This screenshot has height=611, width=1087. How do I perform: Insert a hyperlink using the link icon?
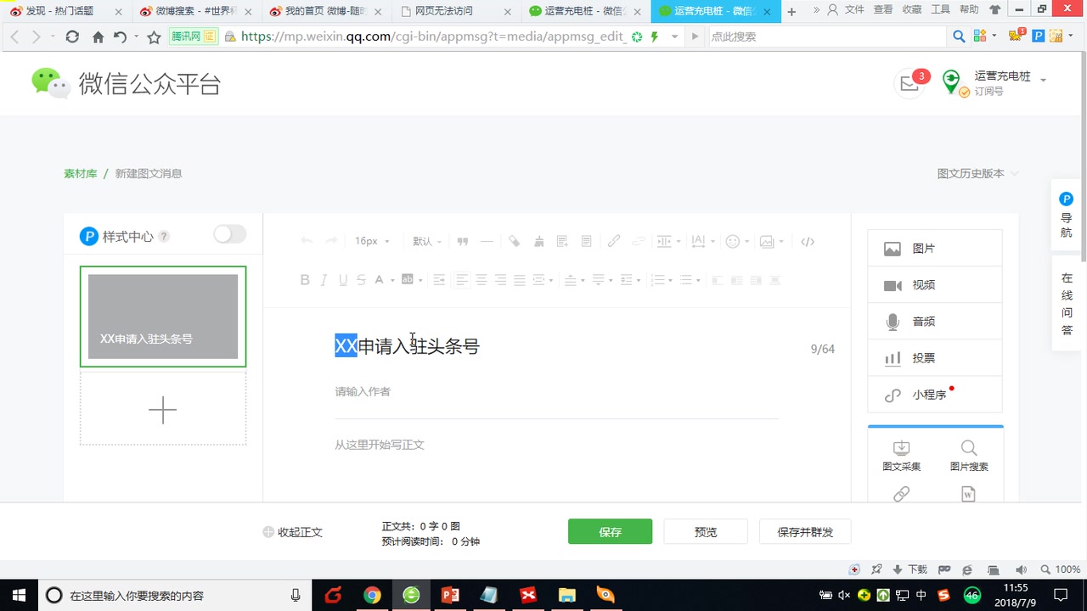click(x=614, y=241)
